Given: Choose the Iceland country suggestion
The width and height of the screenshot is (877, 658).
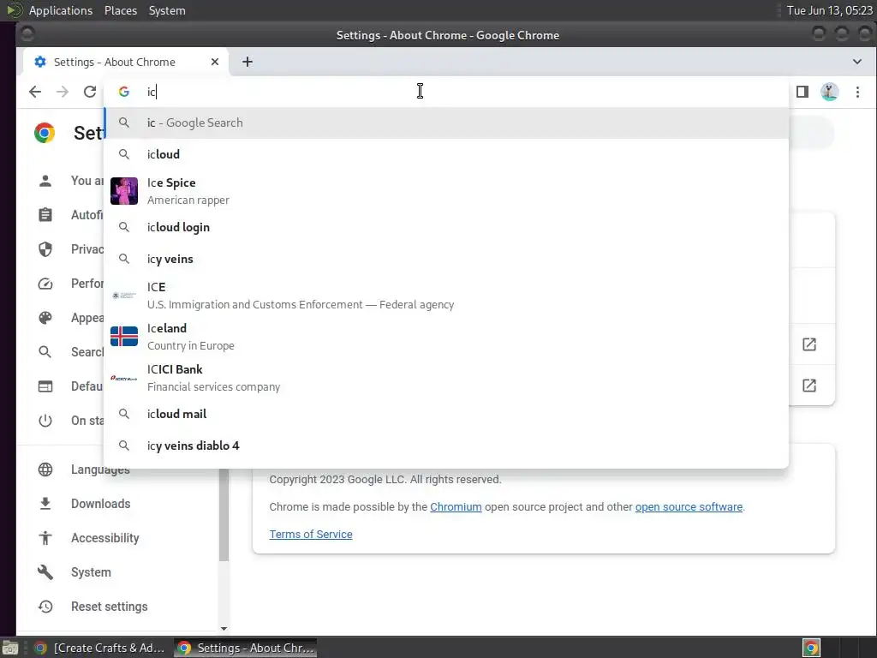Looking at the screenshot, I should 446,336.
